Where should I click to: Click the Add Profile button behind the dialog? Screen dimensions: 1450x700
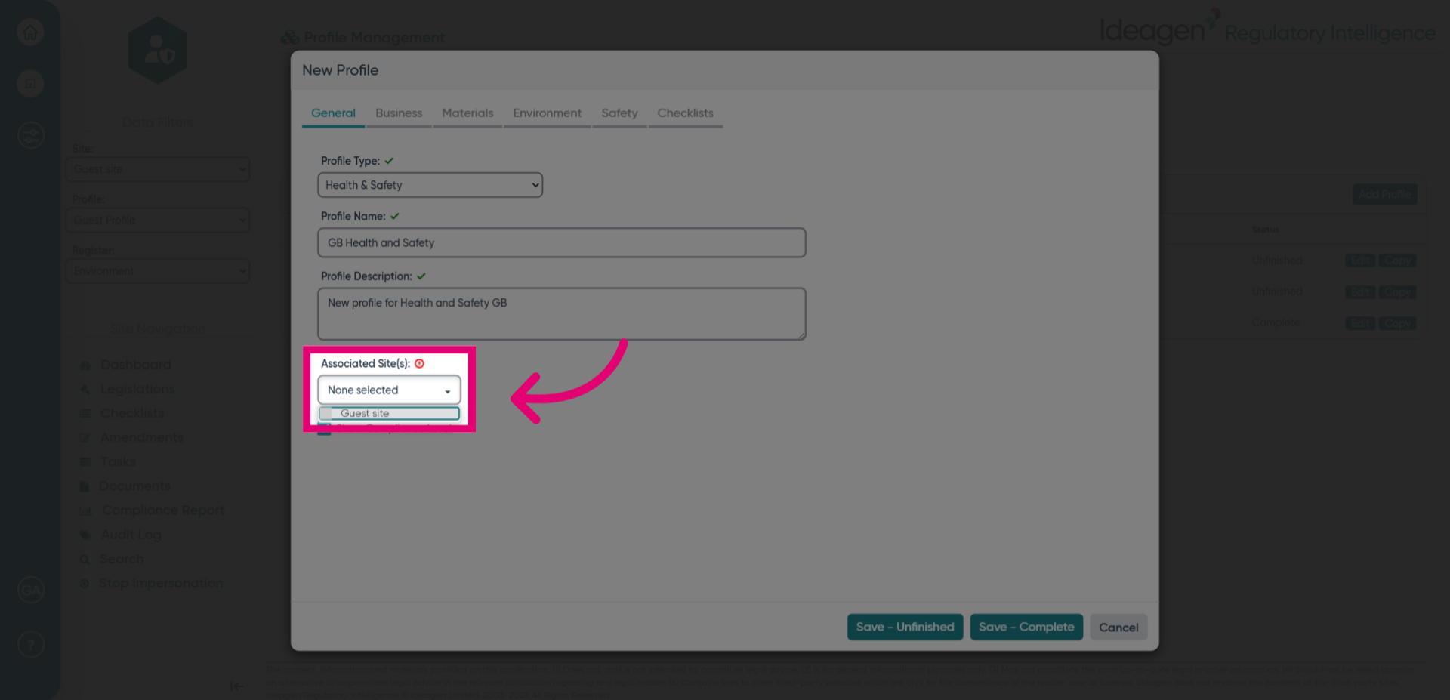pyautogui.click(x=1384, y=194)
